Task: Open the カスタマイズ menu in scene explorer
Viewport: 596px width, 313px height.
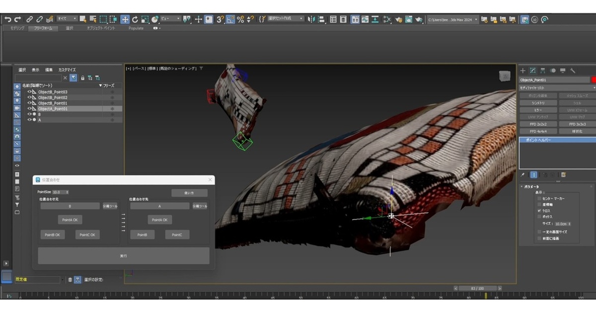Action: (67, 70)
